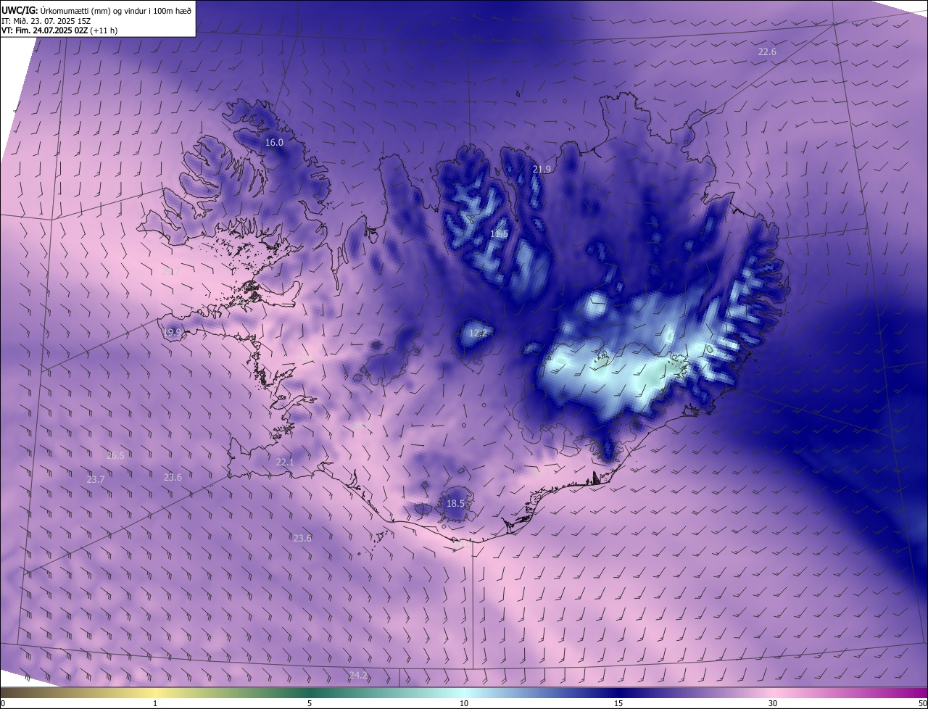The height and width of the screenshot is (709, 928).
Task: Click the colorbar tick label 1
Action: tap(155, 703)
